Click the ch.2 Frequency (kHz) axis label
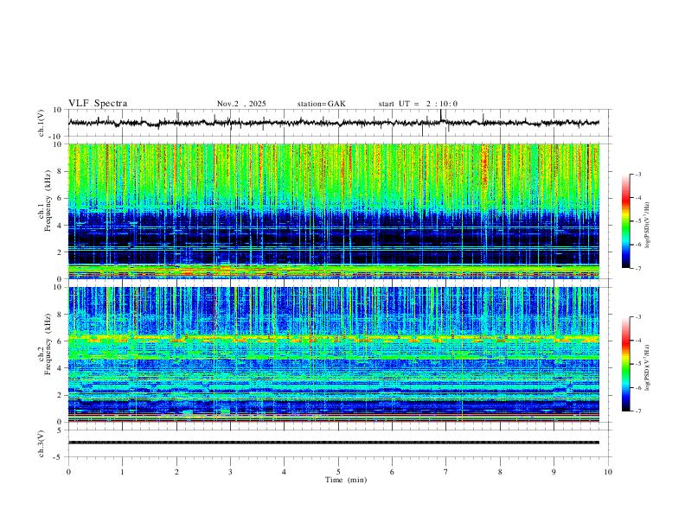The image size is (685, 529). (44, 344)
